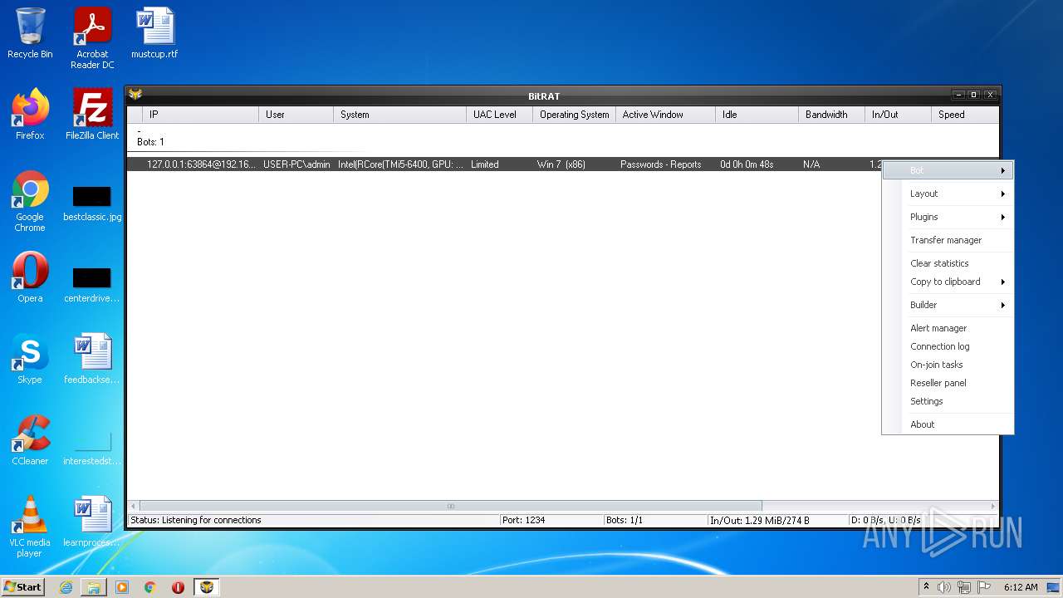
Task: Open About from context menu
Action: coord(948,424)
